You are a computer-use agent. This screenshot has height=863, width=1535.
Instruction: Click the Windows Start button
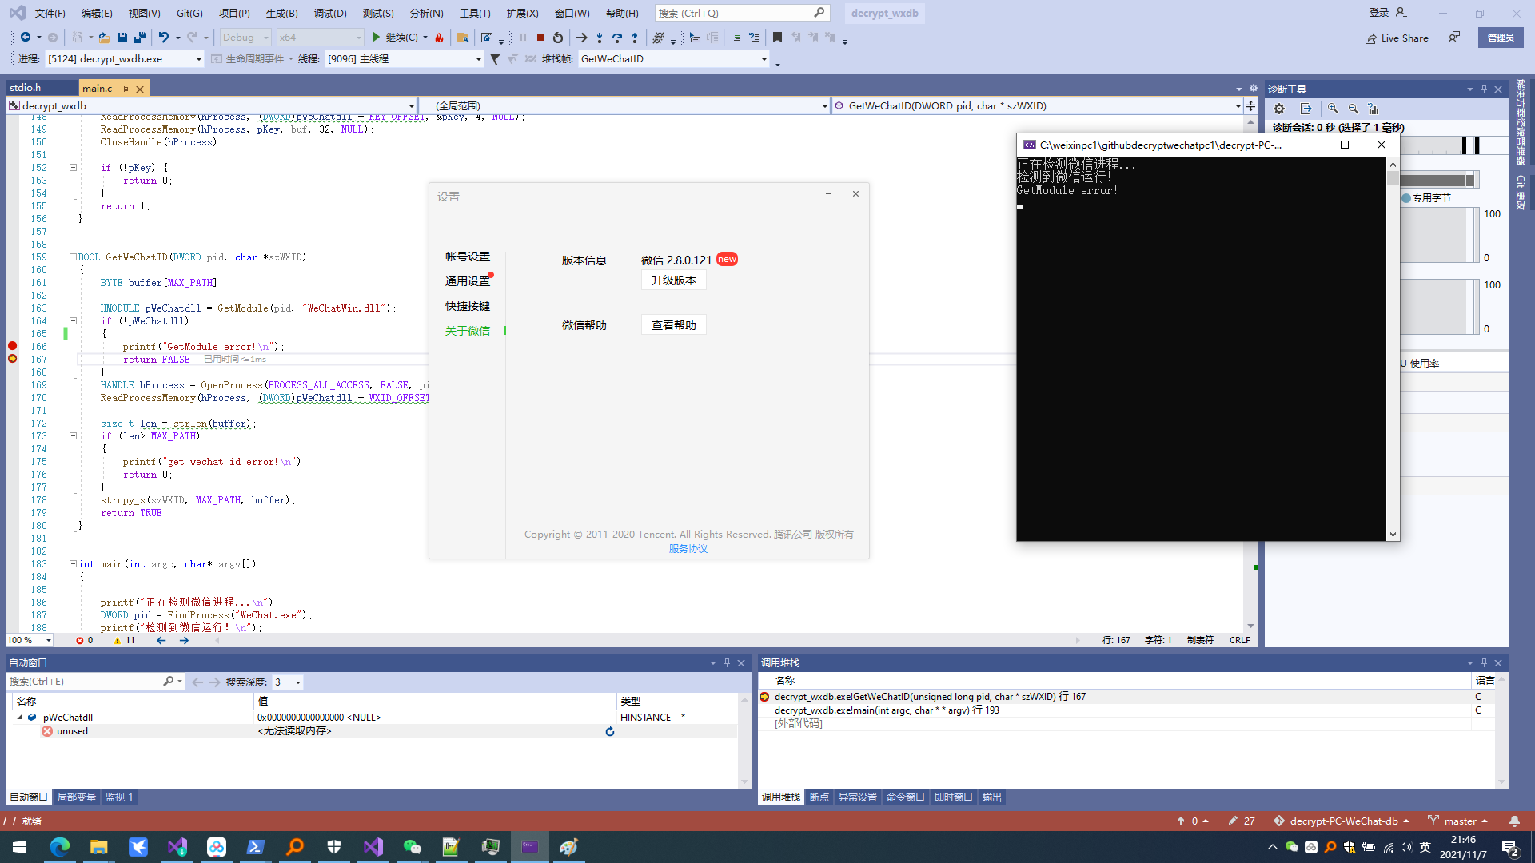[x=19, y=847]
